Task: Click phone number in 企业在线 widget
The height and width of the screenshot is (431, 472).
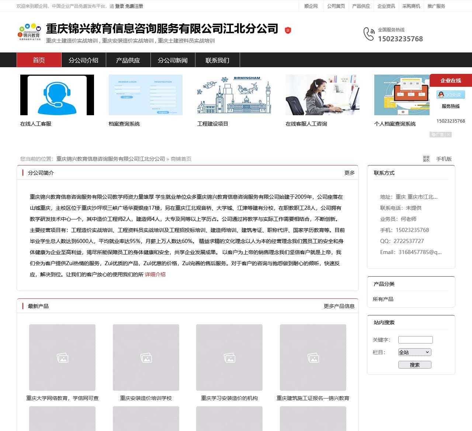Action: point(451,121)
